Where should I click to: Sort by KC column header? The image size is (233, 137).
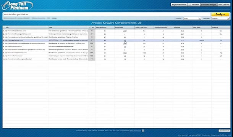92,27
